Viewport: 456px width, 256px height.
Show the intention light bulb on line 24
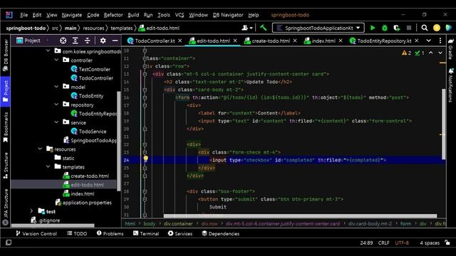145,159
